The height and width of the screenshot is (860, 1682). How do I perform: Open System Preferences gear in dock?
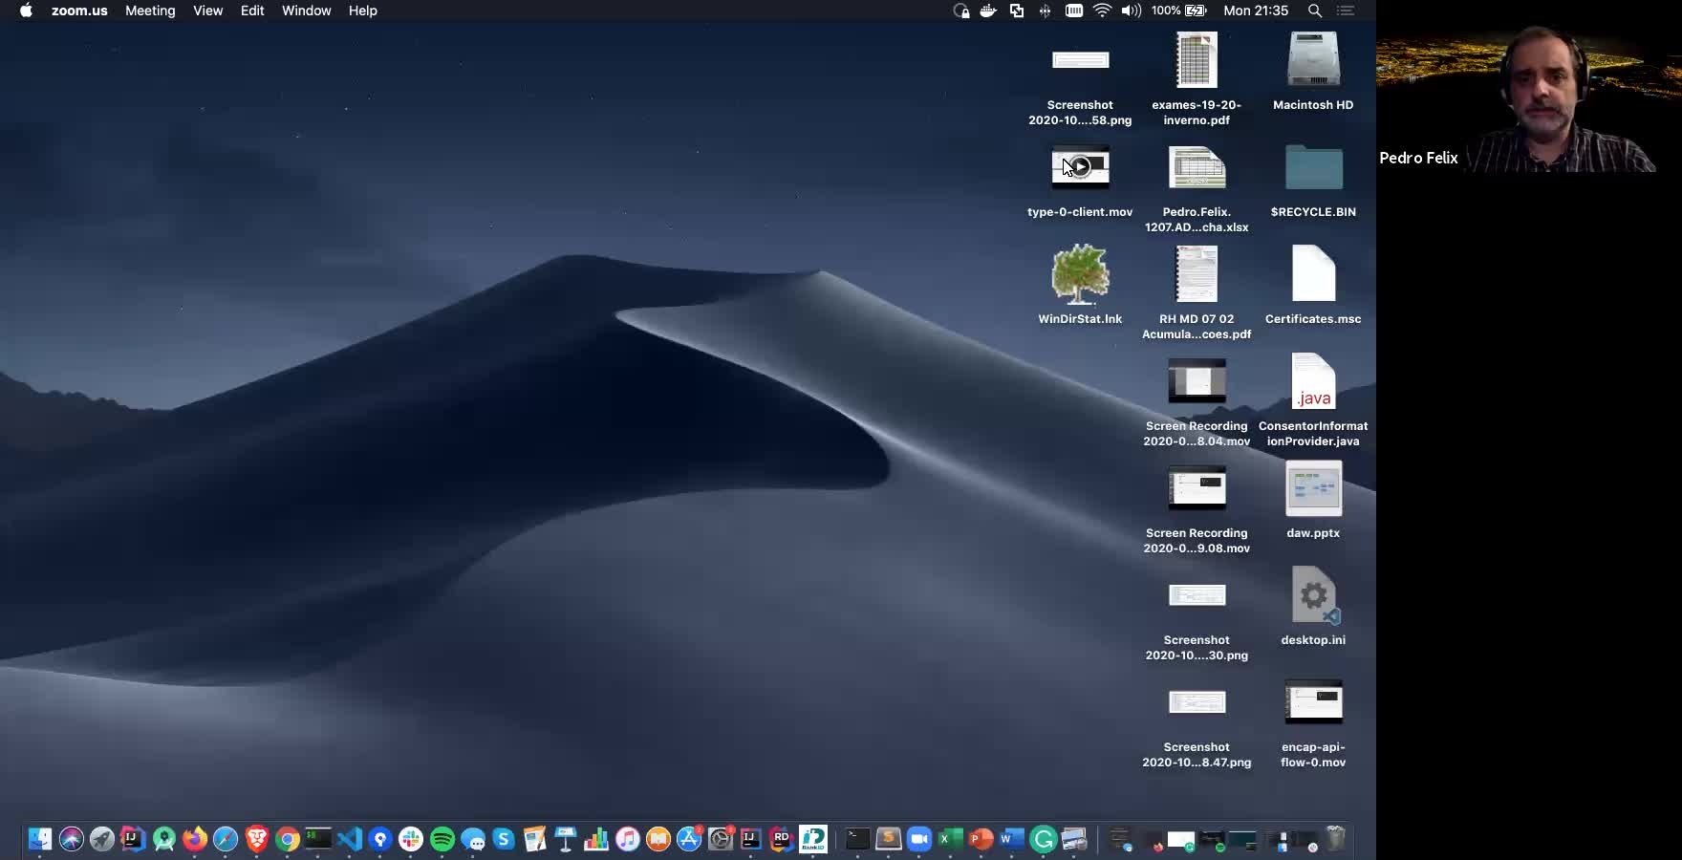click(721, 839)
